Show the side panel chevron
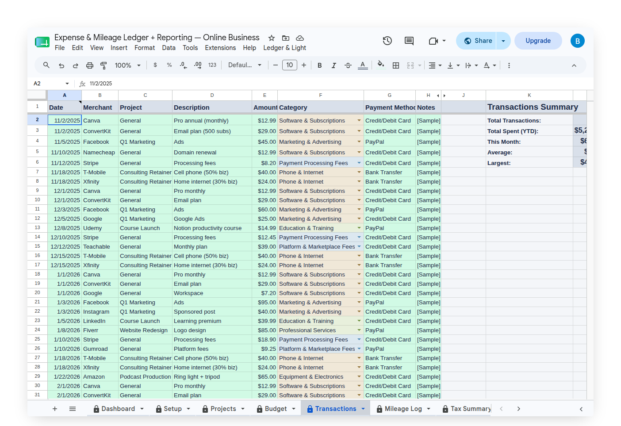 point(581,409)
